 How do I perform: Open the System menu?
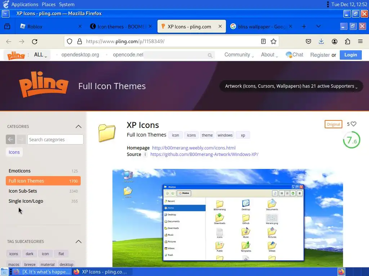(67, 4)
